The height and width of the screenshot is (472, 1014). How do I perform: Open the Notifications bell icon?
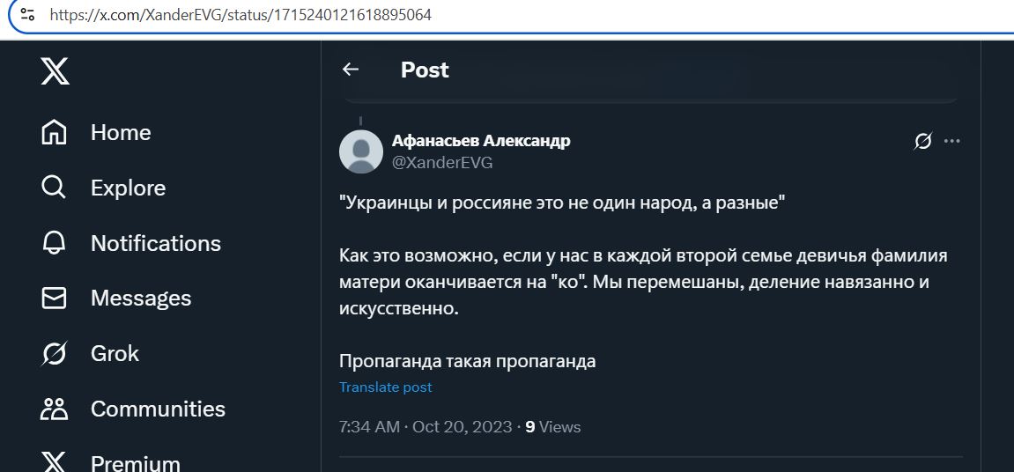[x=54, y=243]
